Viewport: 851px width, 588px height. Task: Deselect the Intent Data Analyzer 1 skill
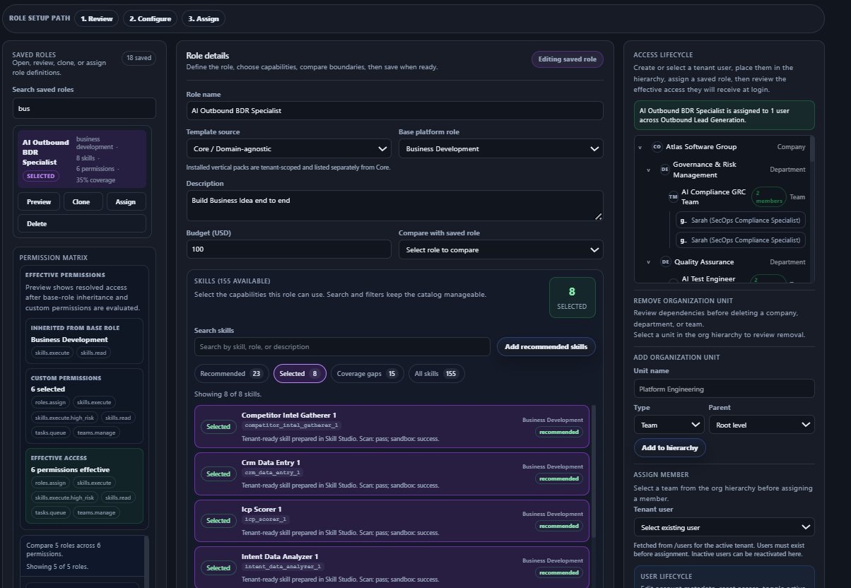click(218, 568)
